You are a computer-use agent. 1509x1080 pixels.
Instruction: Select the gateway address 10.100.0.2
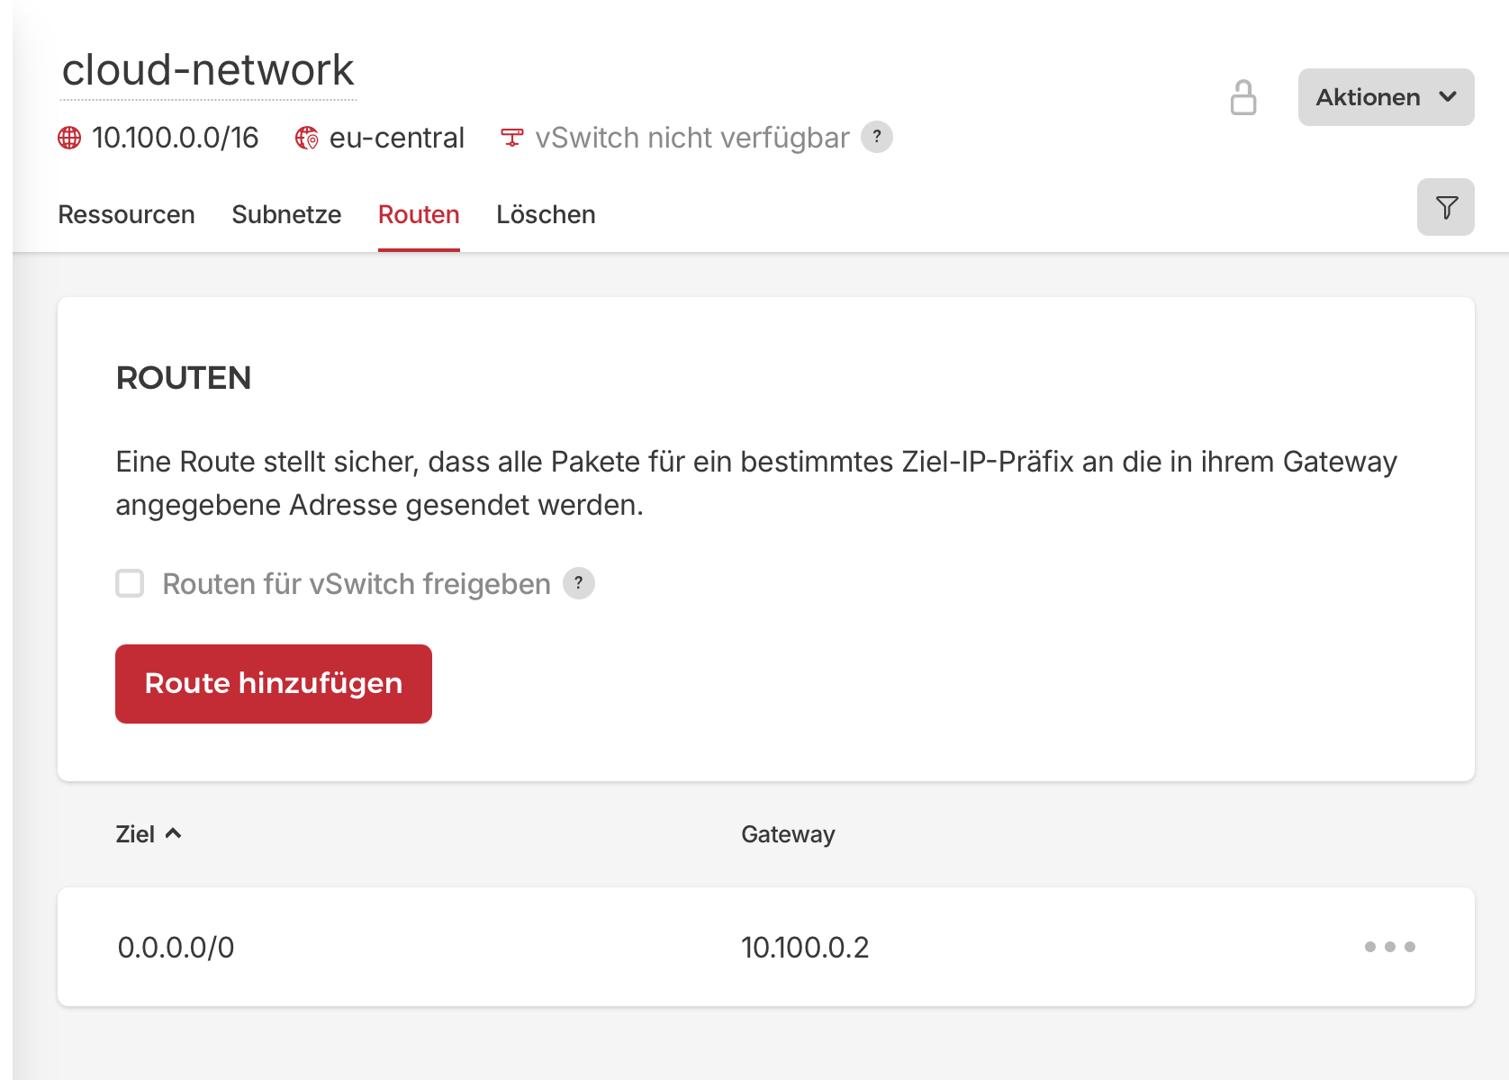pyautogui.click(x=805, y=948)
